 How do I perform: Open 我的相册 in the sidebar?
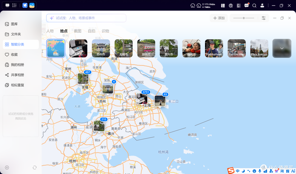(21, 65)
